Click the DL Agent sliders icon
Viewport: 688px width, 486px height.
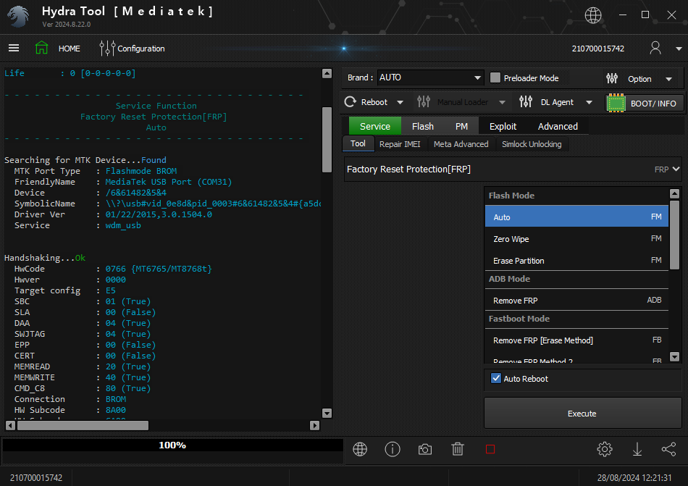coord(526,101)
